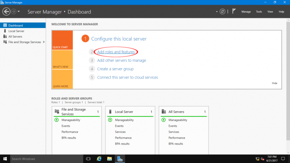Open BPA results in All Servers tile
This screenshot has height=163, width=290.
[x=176, y=144]
